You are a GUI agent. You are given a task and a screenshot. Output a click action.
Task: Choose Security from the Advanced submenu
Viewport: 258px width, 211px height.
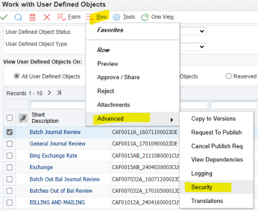pos(202,187)
